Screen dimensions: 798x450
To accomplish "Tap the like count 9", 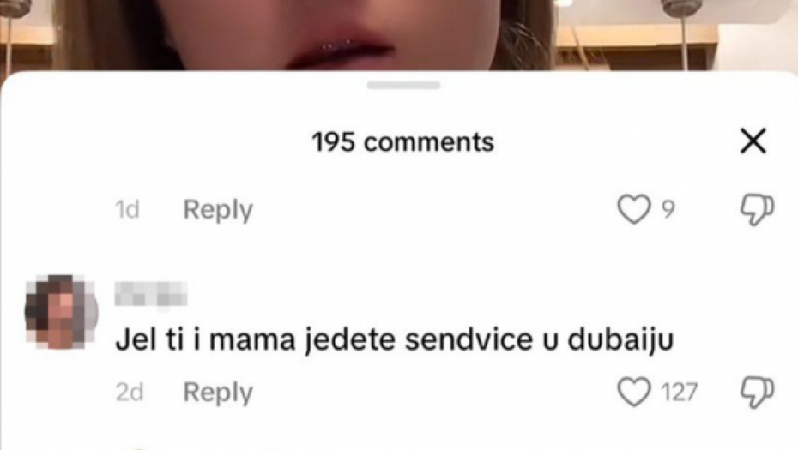I will coord(668,209).
